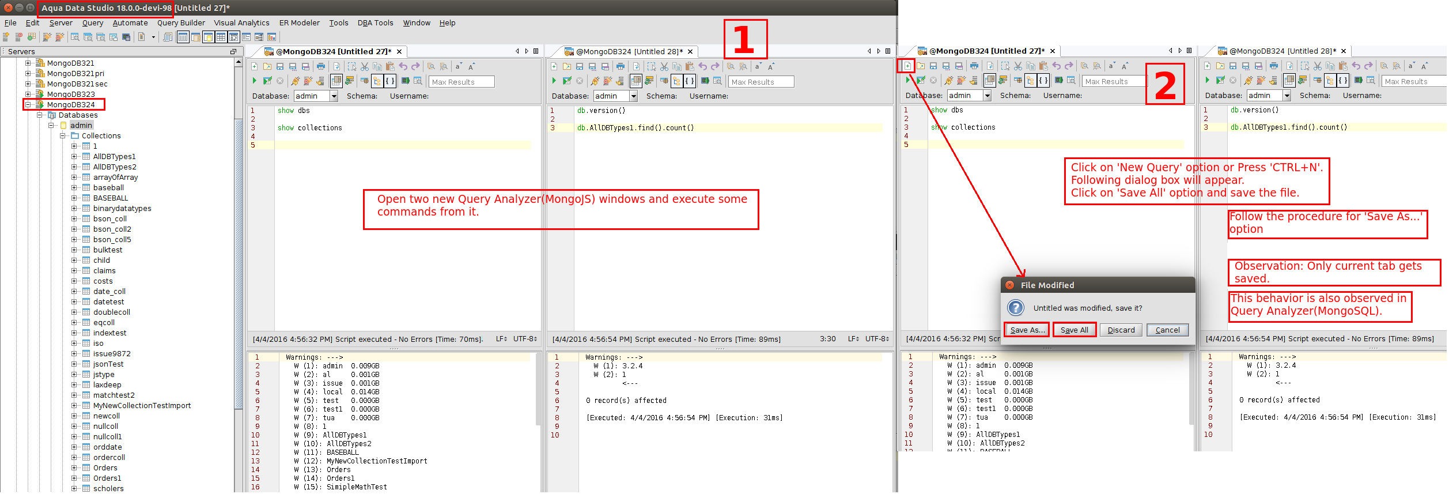
Task: Open Database dropdown in main window's Untitled 28 pane
Action: pos(633,96)
